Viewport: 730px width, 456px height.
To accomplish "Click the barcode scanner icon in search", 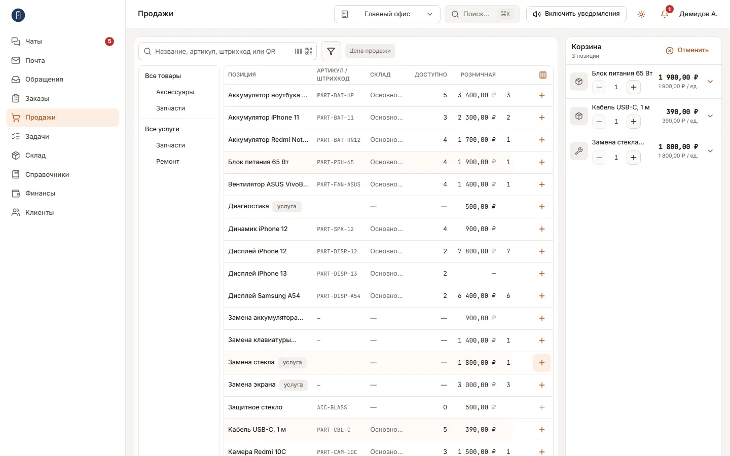I will tap(299, 51).
